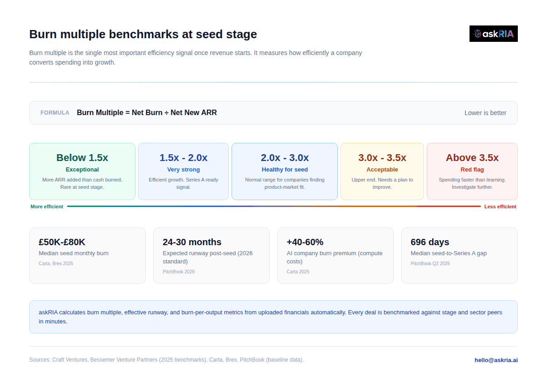
Task: Select the 1.5x - 2.0x Very strong card
Action: [x=183, y=171]
